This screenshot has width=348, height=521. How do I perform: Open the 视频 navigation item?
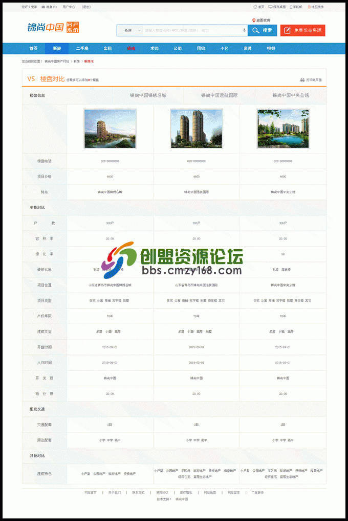pos(271,49)
